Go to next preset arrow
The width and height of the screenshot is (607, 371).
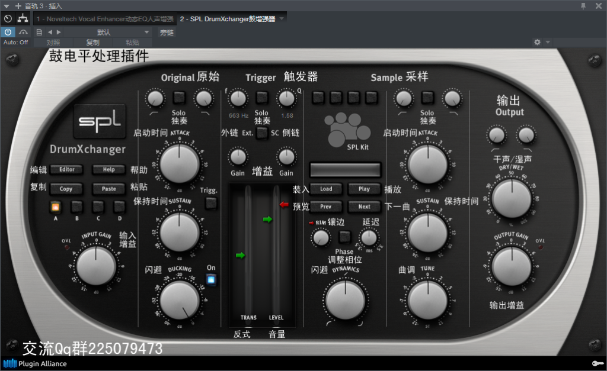click(x=59, y=32)
